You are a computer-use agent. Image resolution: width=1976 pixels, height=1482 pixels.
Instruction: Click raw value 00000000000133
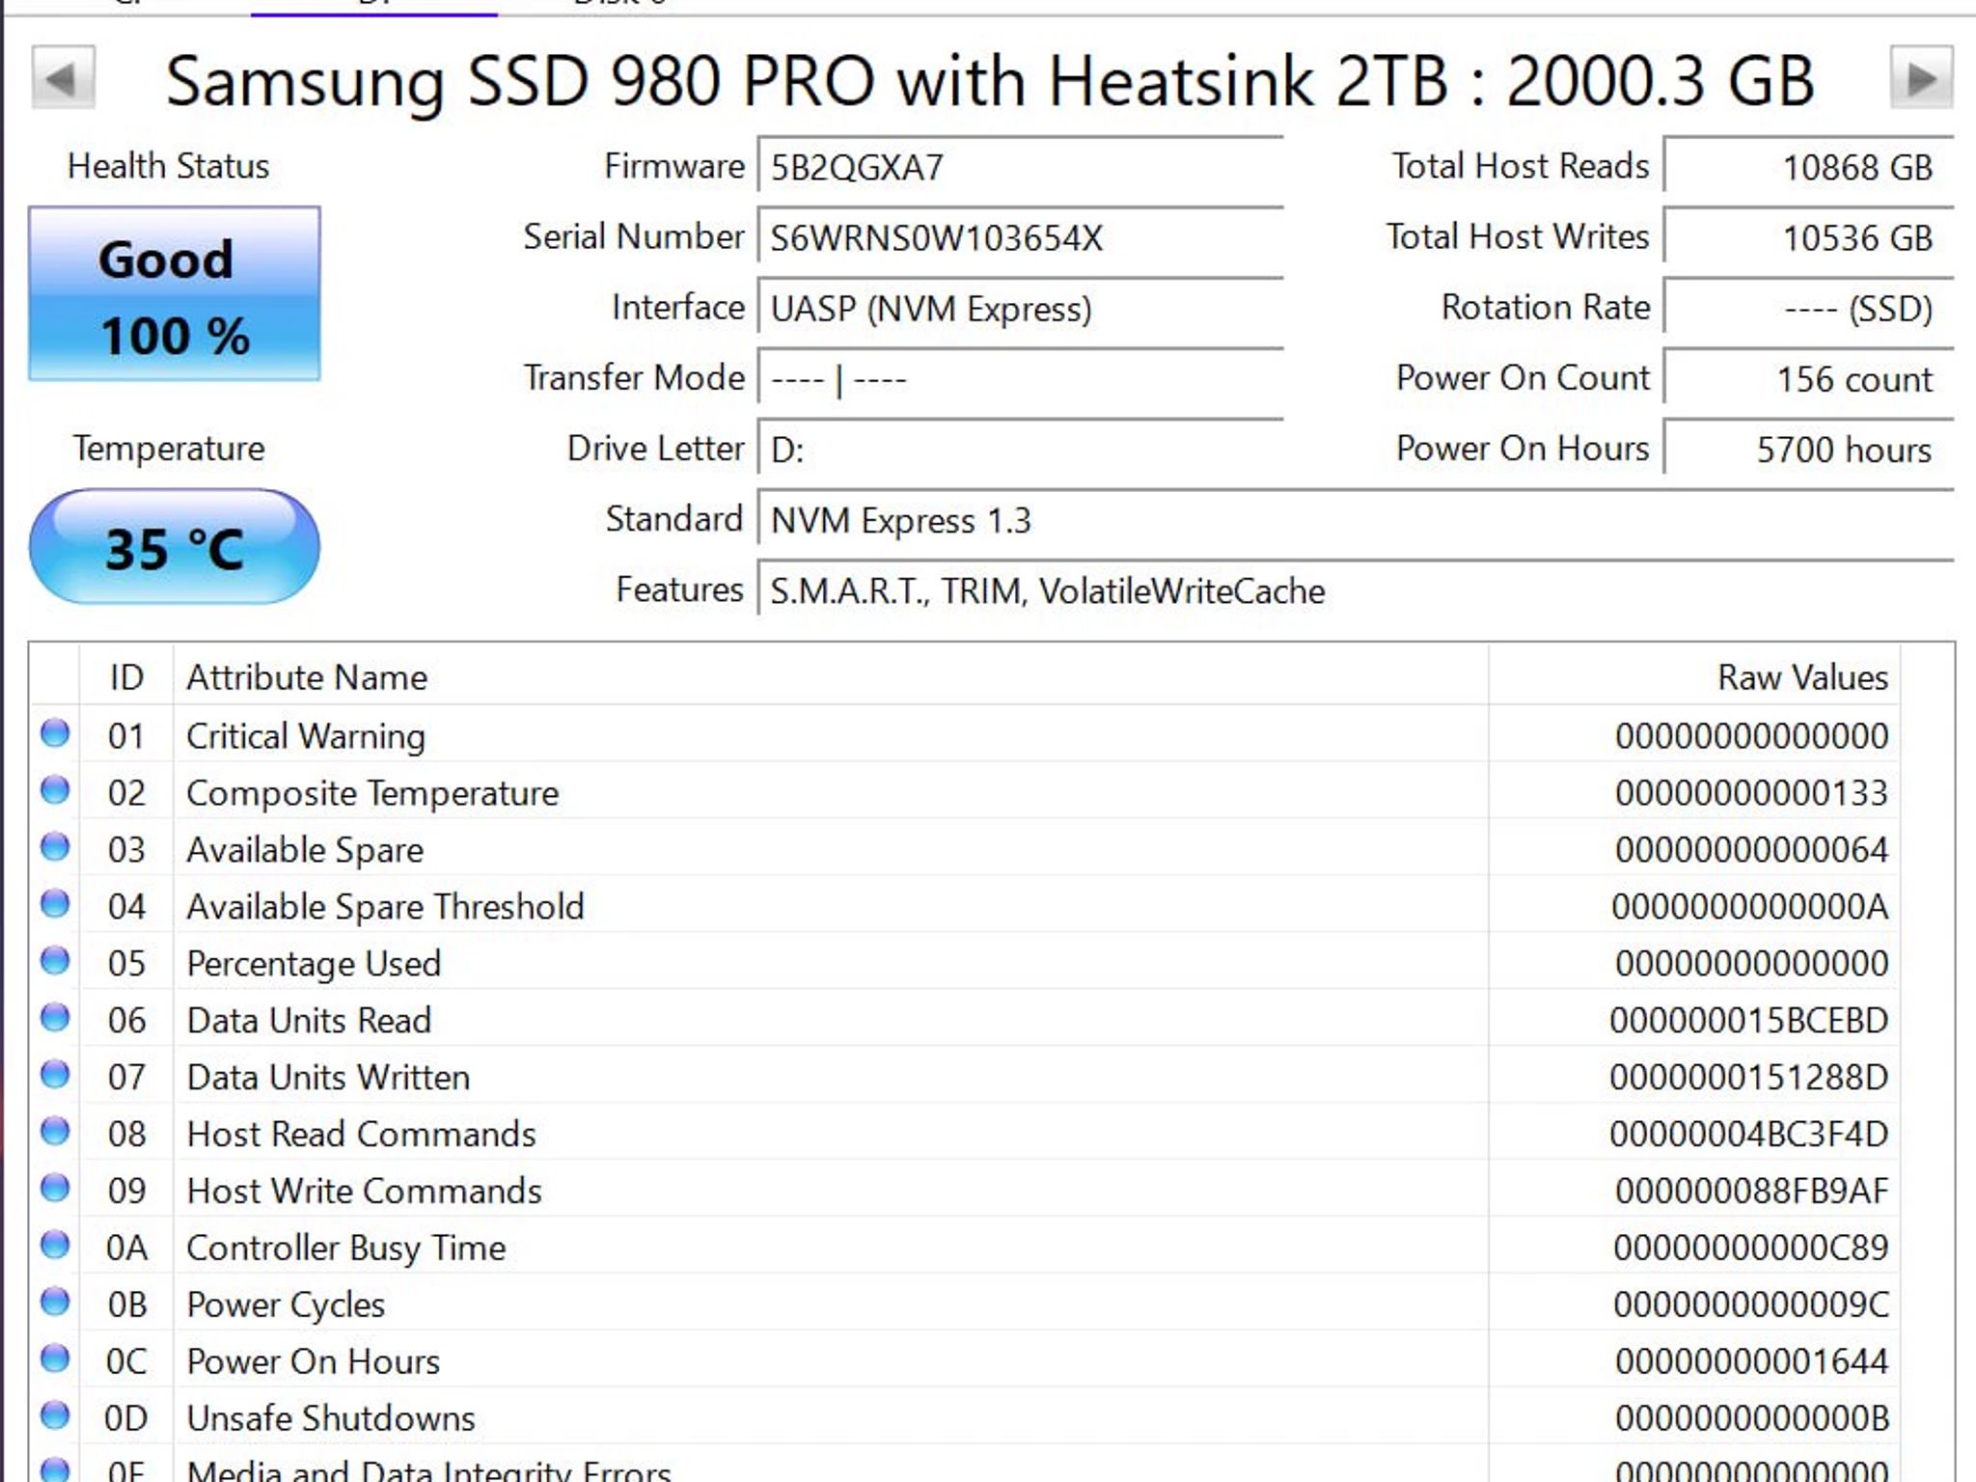point(1751,793)
